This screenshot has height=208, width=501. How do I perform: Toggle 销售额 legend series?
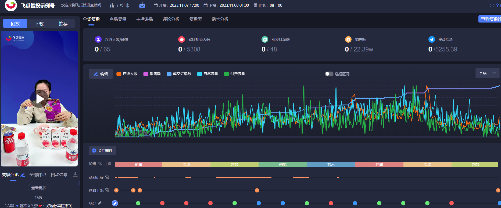(152, 74)
